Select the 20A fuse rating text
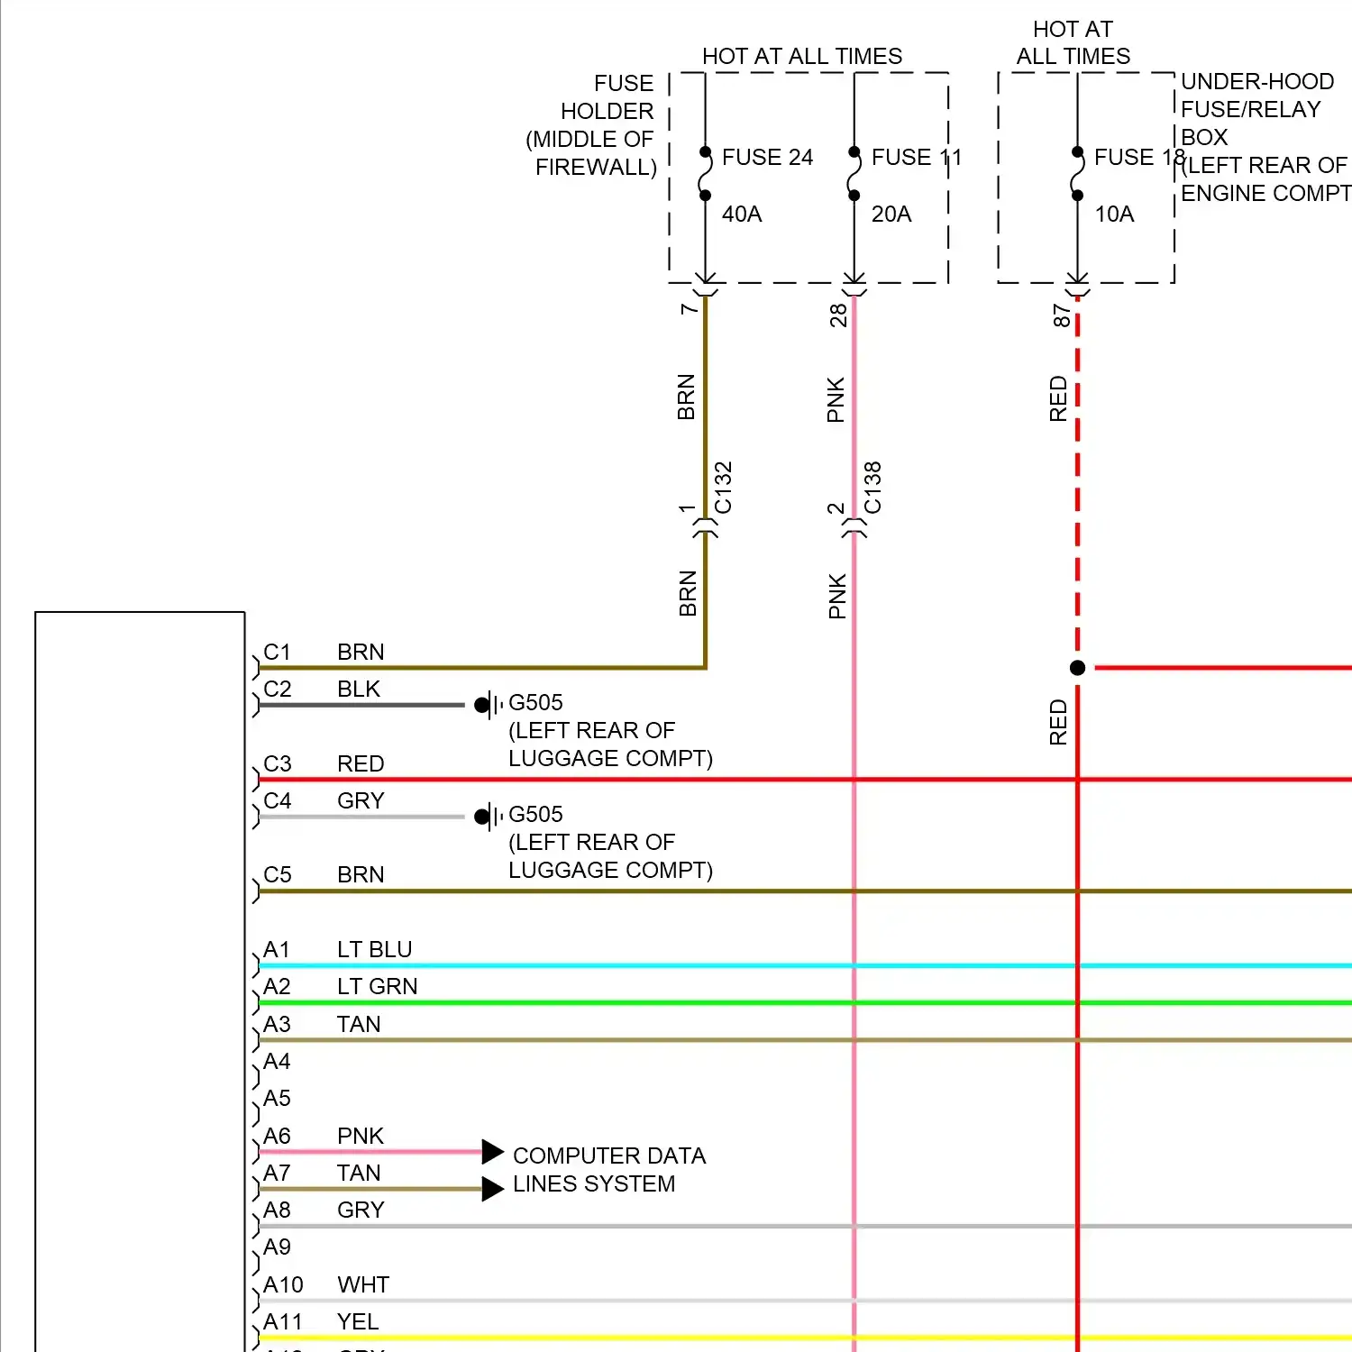 point(891,214)
